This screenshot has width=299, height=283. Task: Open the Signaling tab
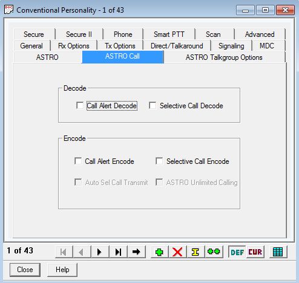[x=231, y=46]
